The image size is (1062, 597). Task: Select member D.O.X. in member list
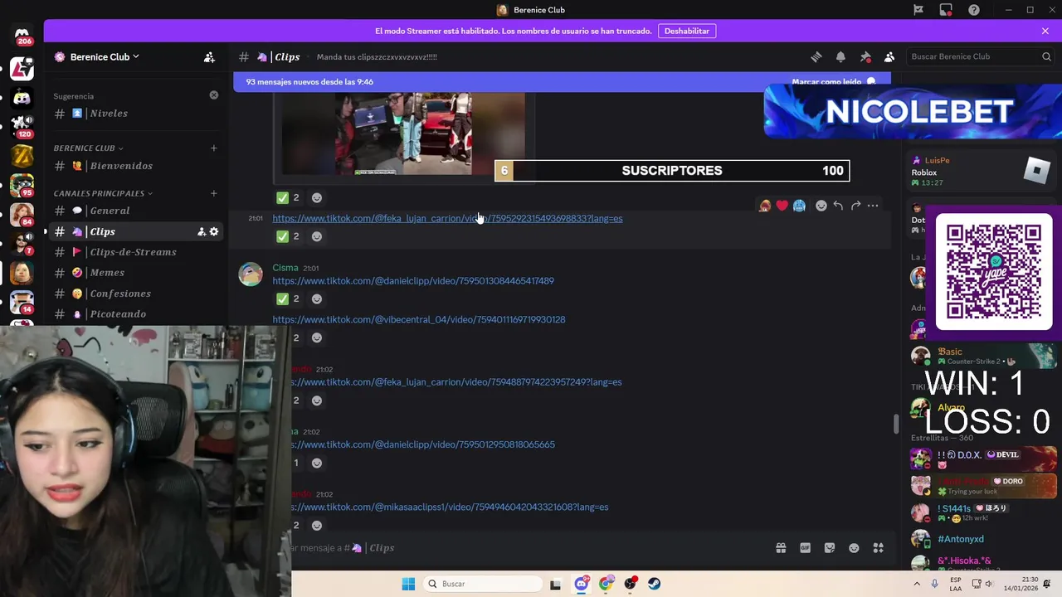point(983,458)
